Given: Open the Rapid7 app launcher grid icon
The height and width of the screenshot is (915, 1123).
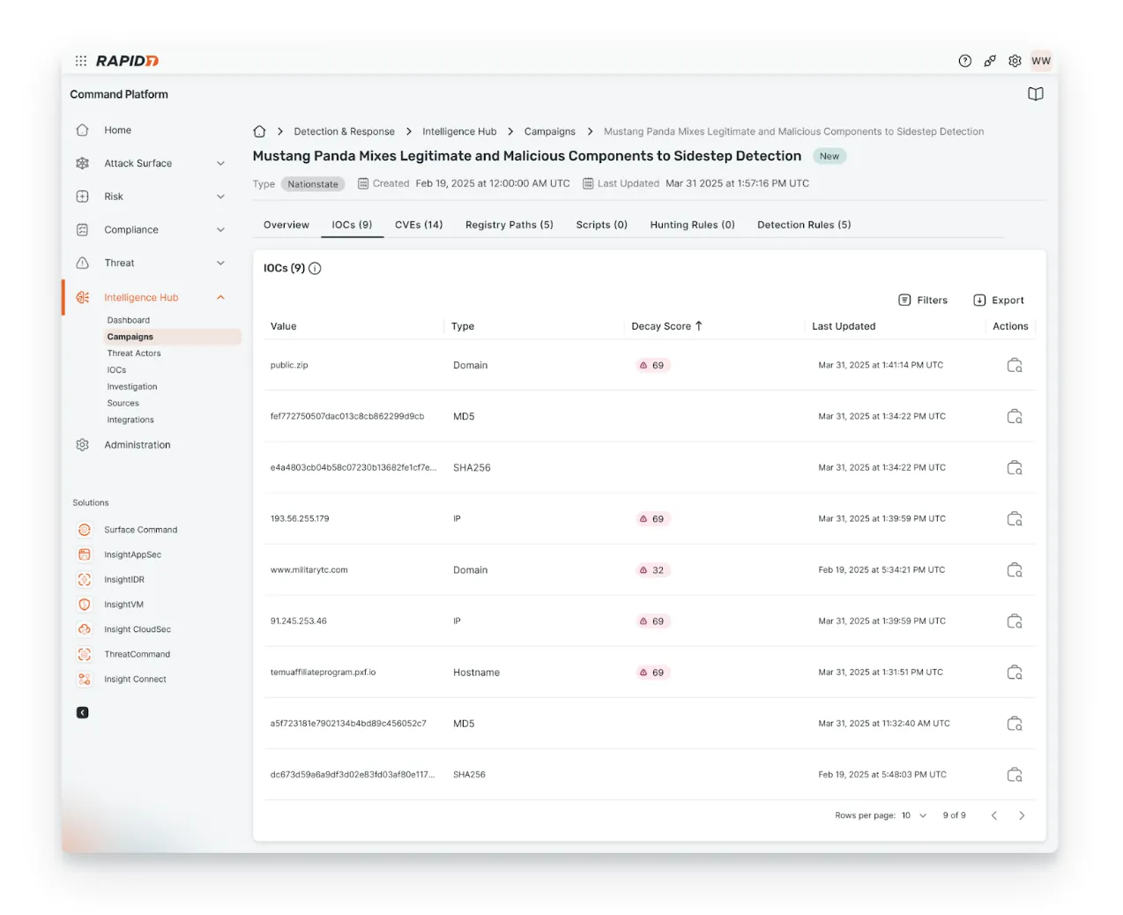Looking at the screenshot, I should click(x=80, y=61).
